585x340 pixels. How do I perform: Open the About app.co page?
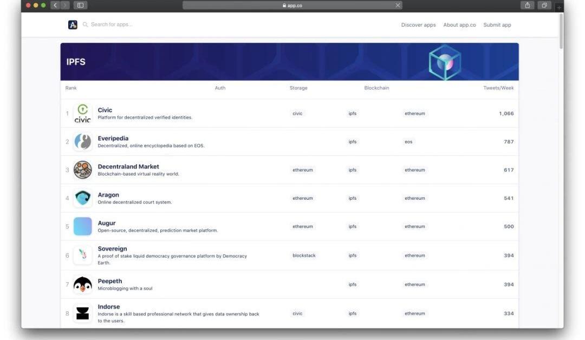coord(459,25)
